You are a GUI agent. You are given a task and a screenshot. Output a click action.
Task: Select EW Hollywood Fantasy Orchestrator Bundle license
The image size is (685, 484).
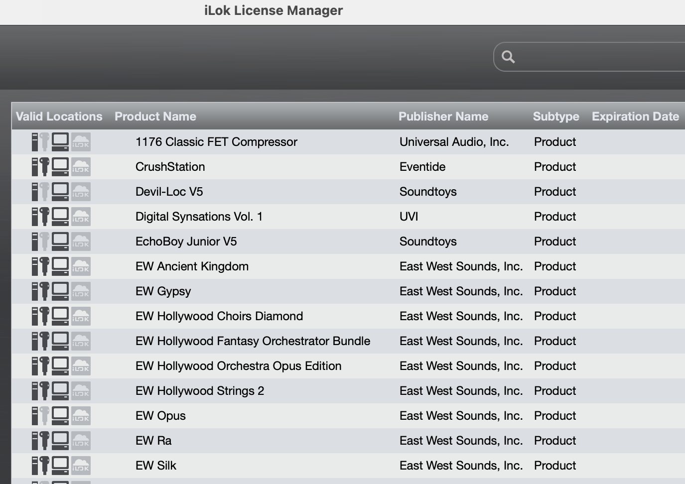[348, 341]
